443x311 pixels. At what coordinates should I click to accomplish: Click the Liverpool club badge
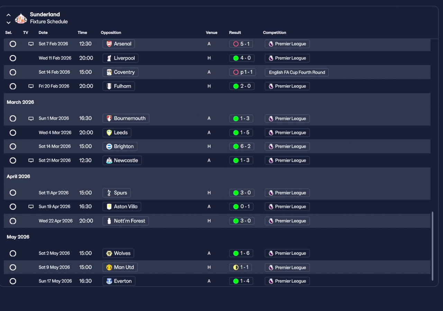[x=109, y=58]
